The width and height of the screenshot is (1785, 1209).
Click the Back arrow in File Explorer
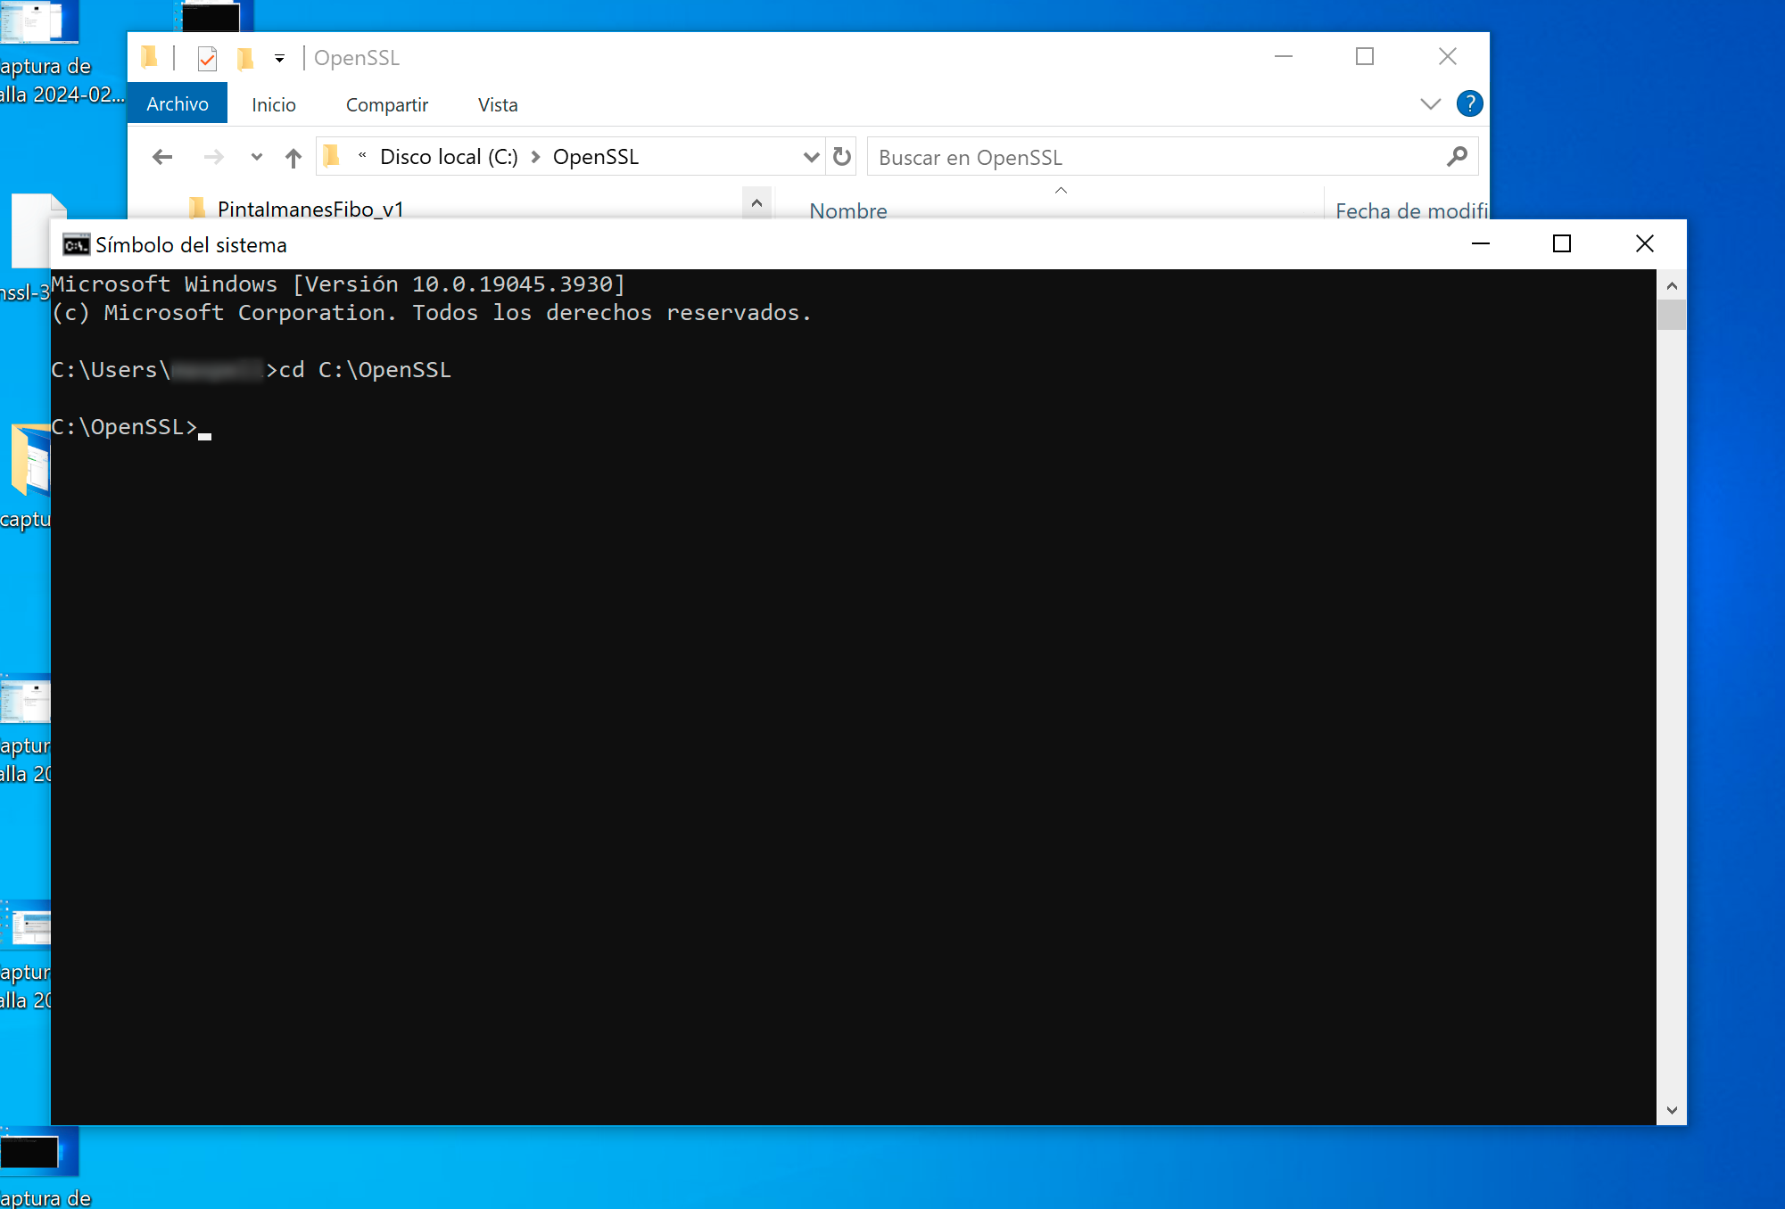coord(161,158)
